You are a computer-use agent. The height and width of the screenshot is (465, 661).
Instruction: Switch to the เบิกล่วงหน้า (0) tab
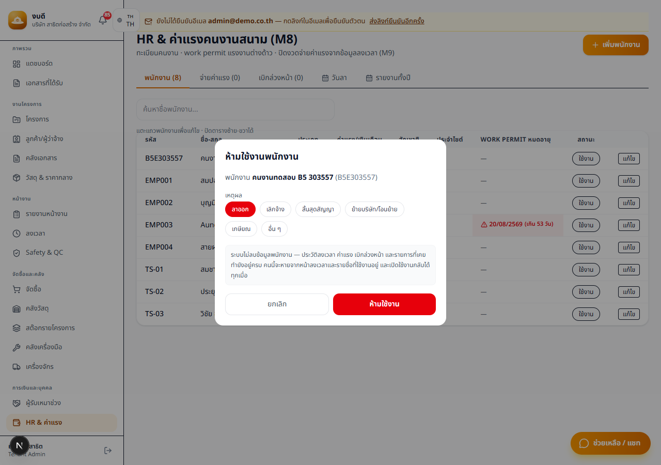(x=281, y=78)
